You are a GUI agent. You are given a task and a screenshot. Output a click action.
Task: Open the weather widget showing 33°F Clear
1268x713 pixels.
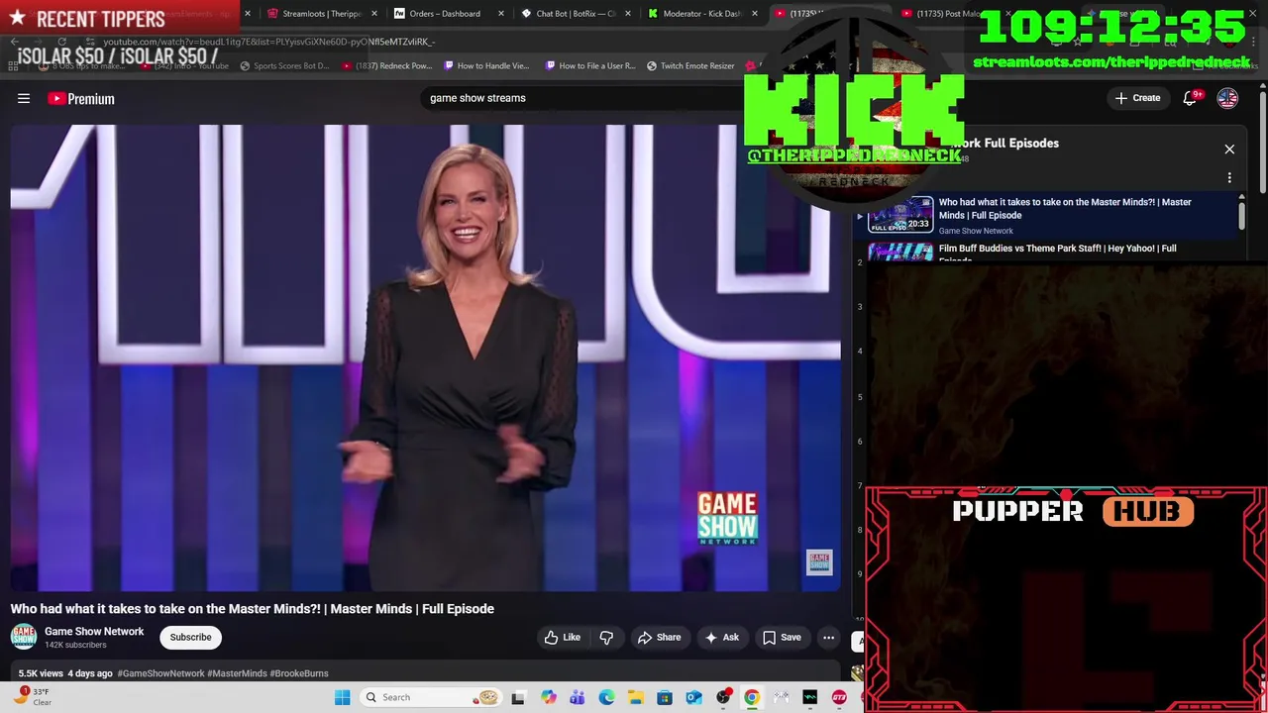tap(32, 697)
